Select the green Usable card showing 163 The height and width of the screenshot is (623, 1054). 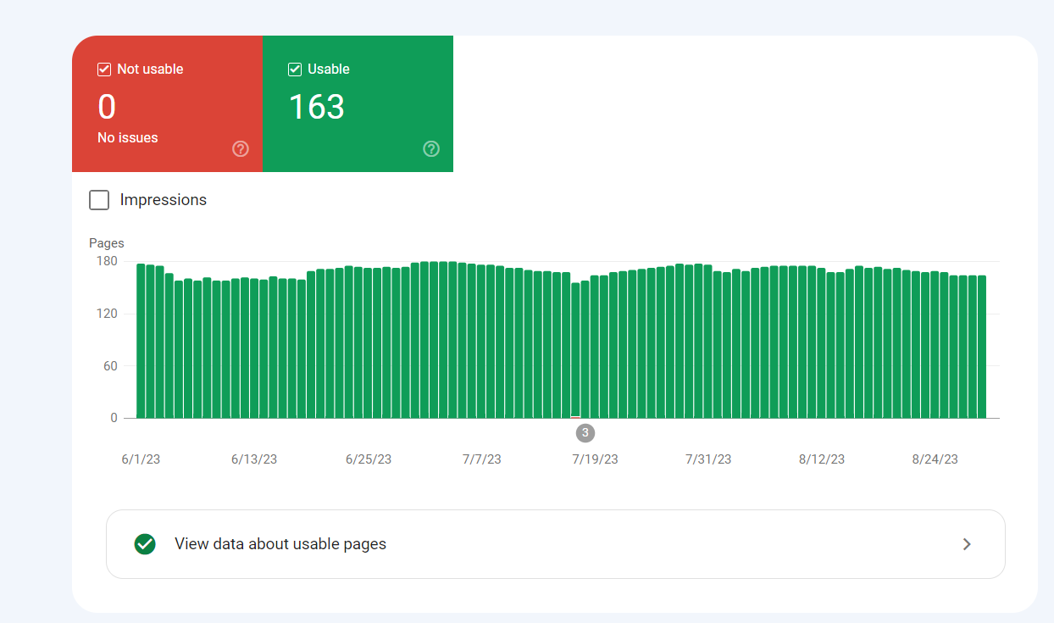tap(358, 103)
